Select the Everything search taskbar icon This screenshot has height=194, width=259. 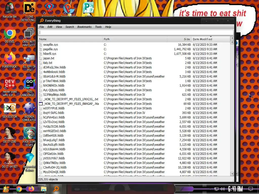(x=56, y=189)
